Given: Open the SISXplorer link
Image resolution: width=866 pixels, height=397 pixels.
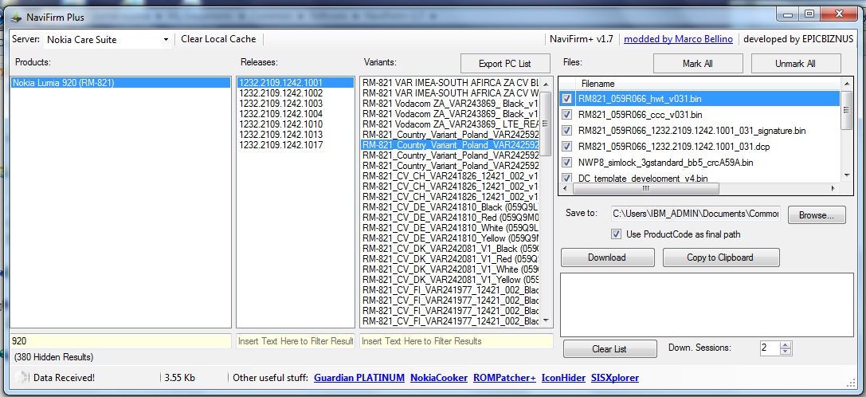Looking at the screenshot, I should point(615,378).
